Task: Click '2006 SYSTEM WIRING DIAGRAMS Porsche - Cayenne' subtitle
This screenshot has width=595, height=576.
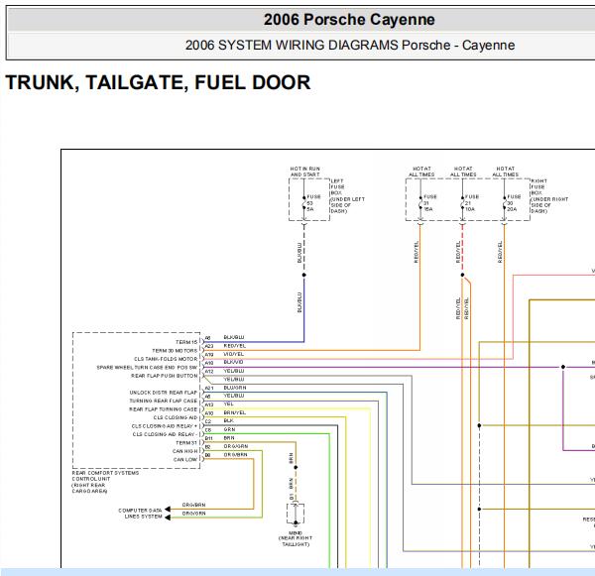Action: pos(350,46)
